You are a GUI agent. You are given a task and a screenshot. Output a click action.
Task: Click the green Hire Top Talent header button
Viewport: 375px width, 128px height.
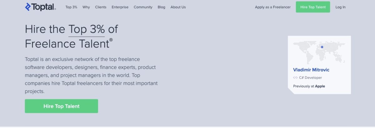[313, 7]
